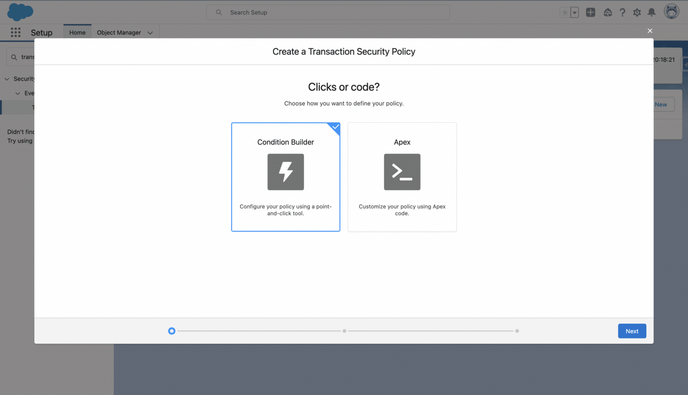Screen dimensions: 688x395
Task: Toggle the favorites star icon
Action: (x=565, y=12)
